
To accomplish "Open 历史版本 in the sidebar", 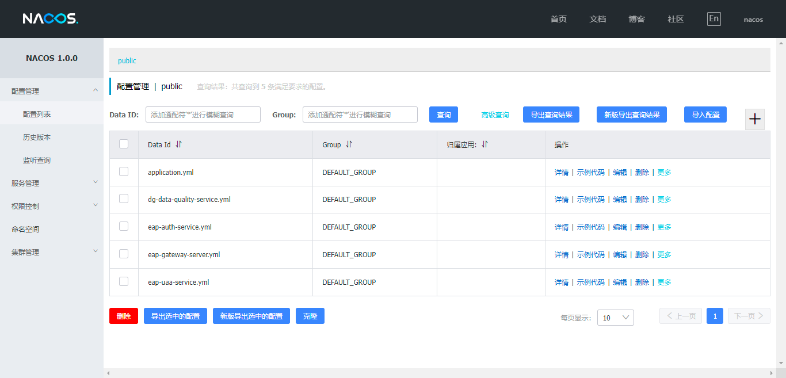I will [x=37, y=138].
